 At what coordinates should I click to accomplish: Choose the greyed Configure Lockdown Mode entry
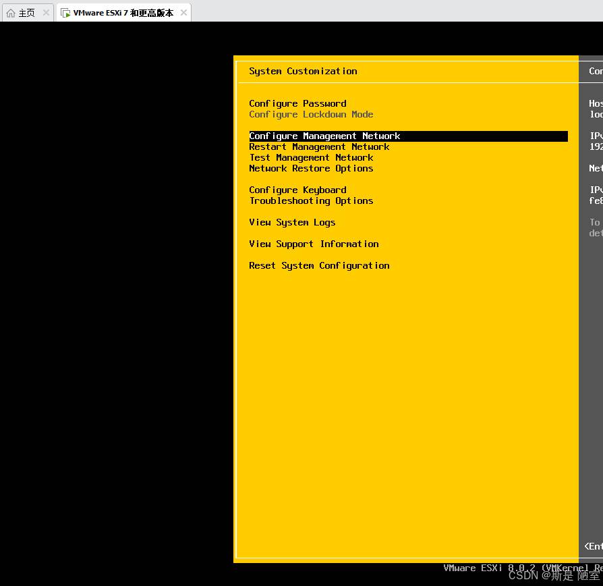tap(311, 114)
